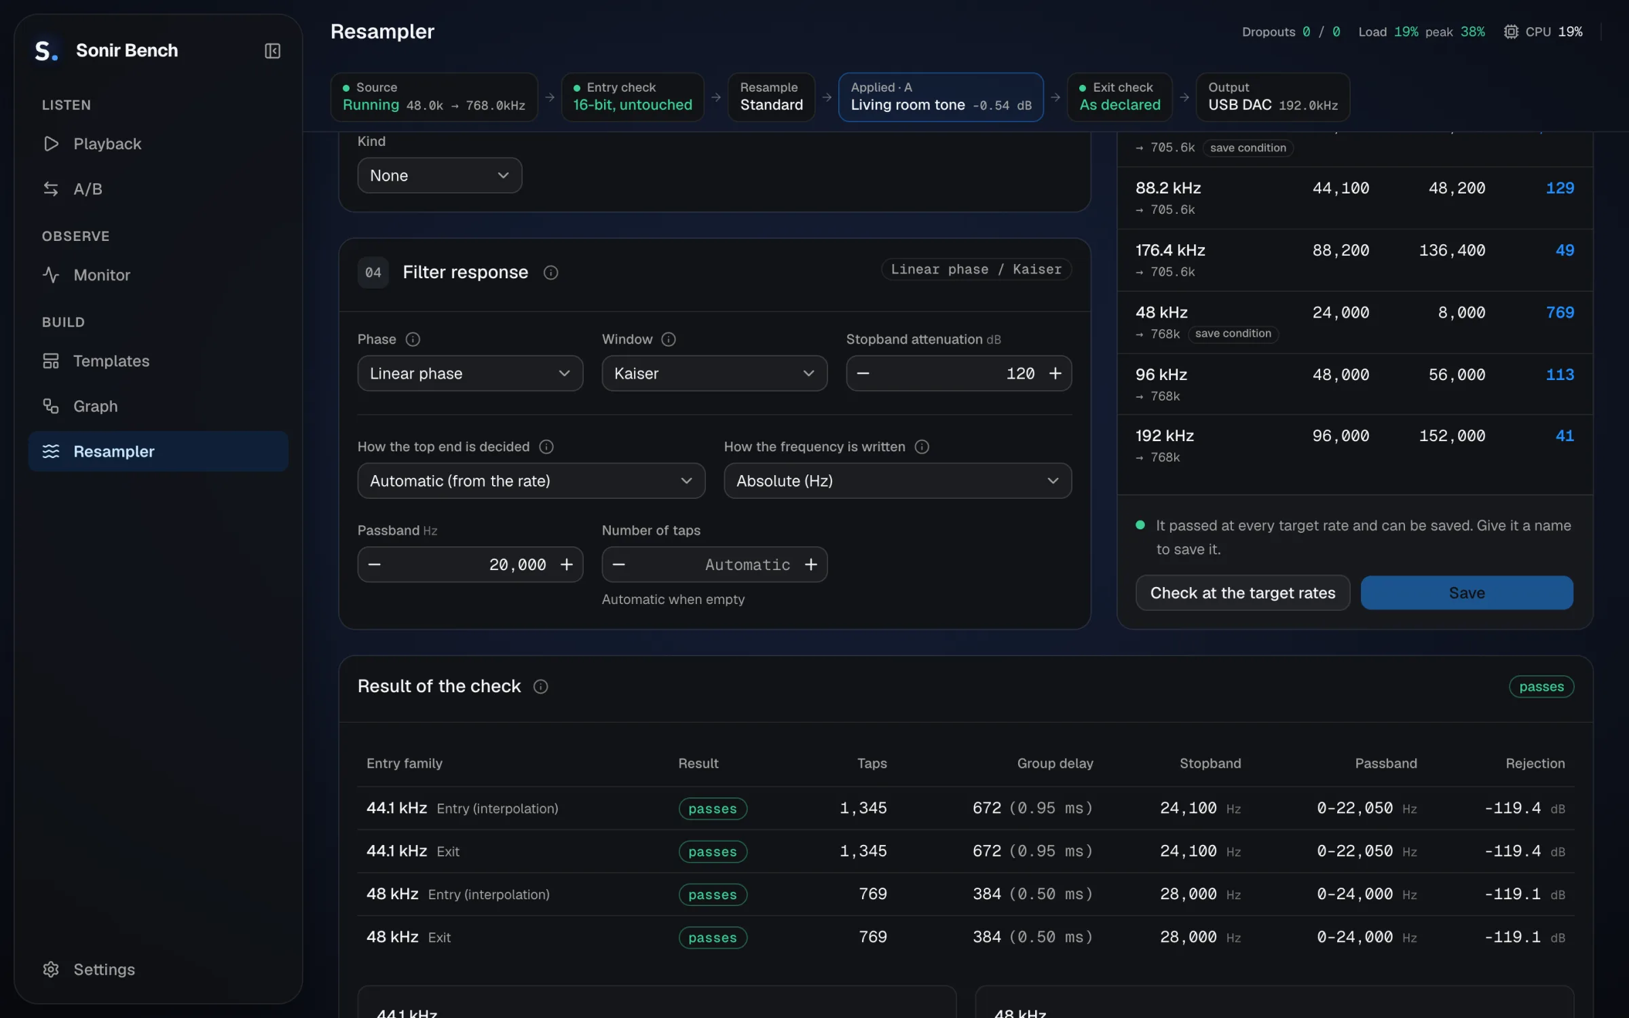Screen dimensions: 1629x1018
Task: Click the Linear phase / Kaiser tag
Action: point(976,269)
